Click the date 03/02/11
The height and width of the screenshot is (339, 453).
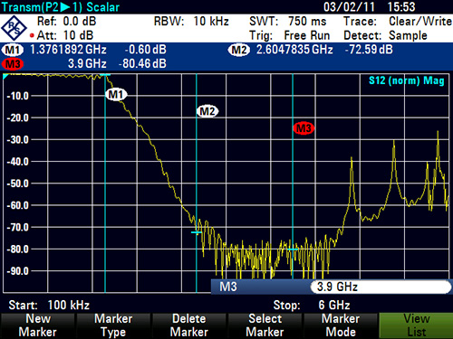(x=349, y=7)
